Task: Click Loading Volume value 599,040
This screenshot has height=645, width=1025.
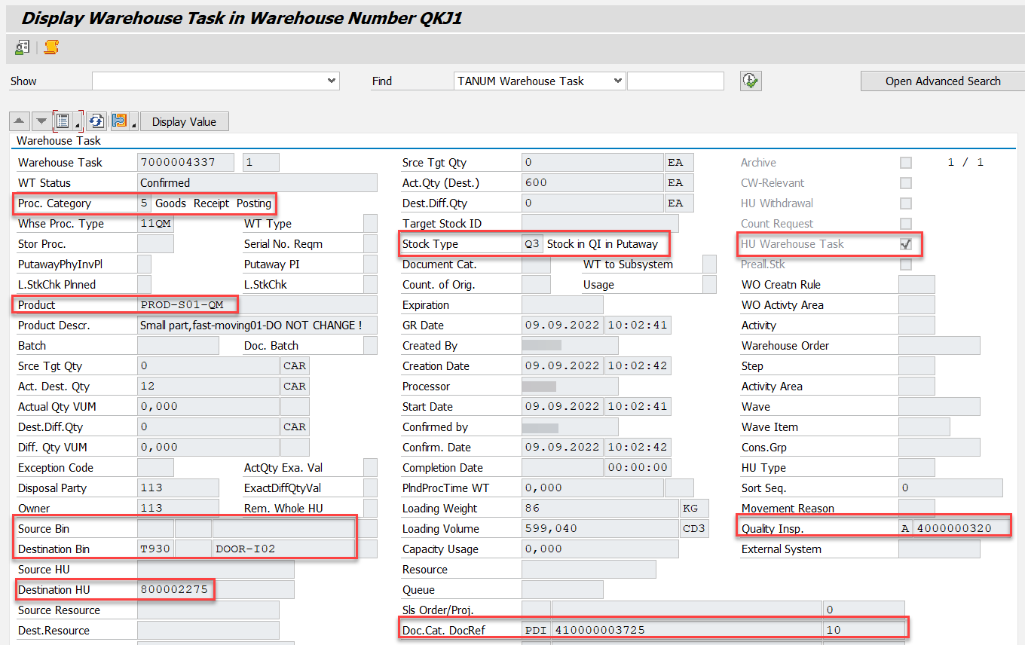Action: (x=600, y=529)
